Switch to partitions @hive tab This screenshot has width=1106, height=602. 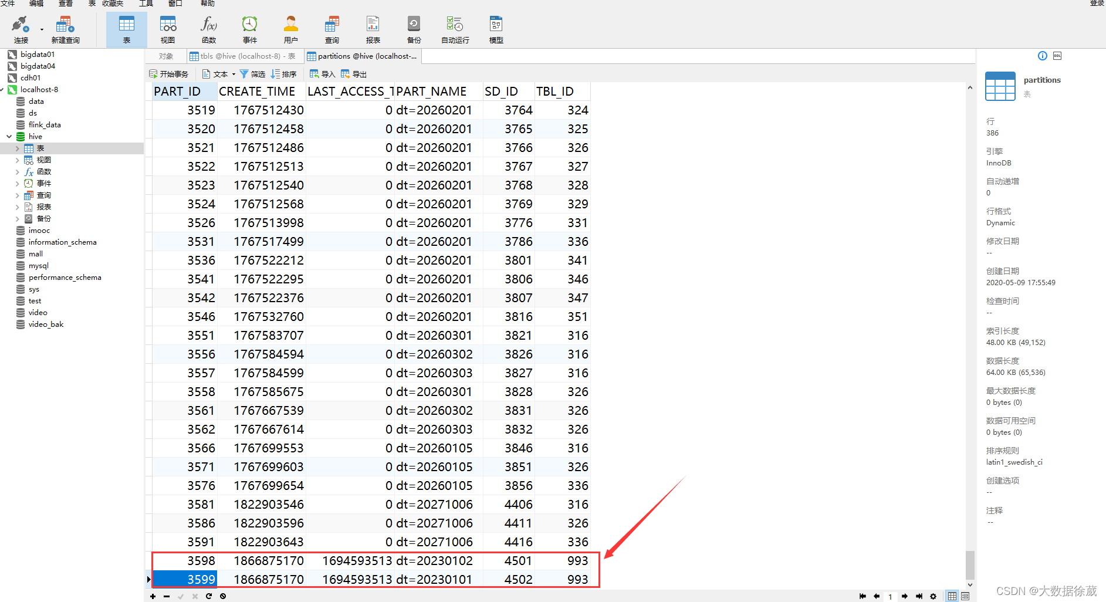363,56
